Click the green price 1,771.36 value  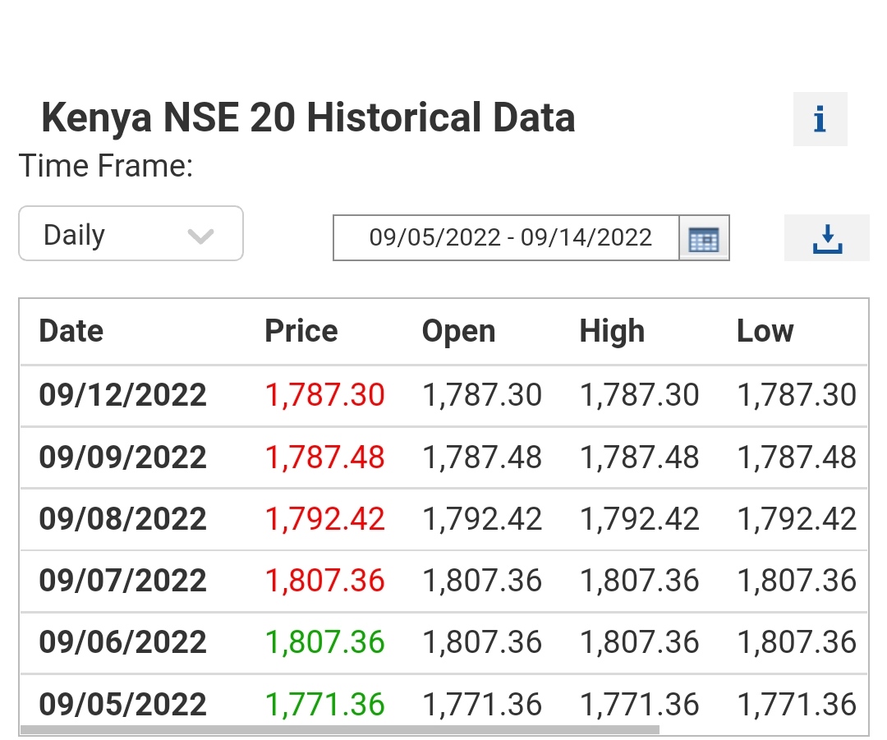click(324, 704)
